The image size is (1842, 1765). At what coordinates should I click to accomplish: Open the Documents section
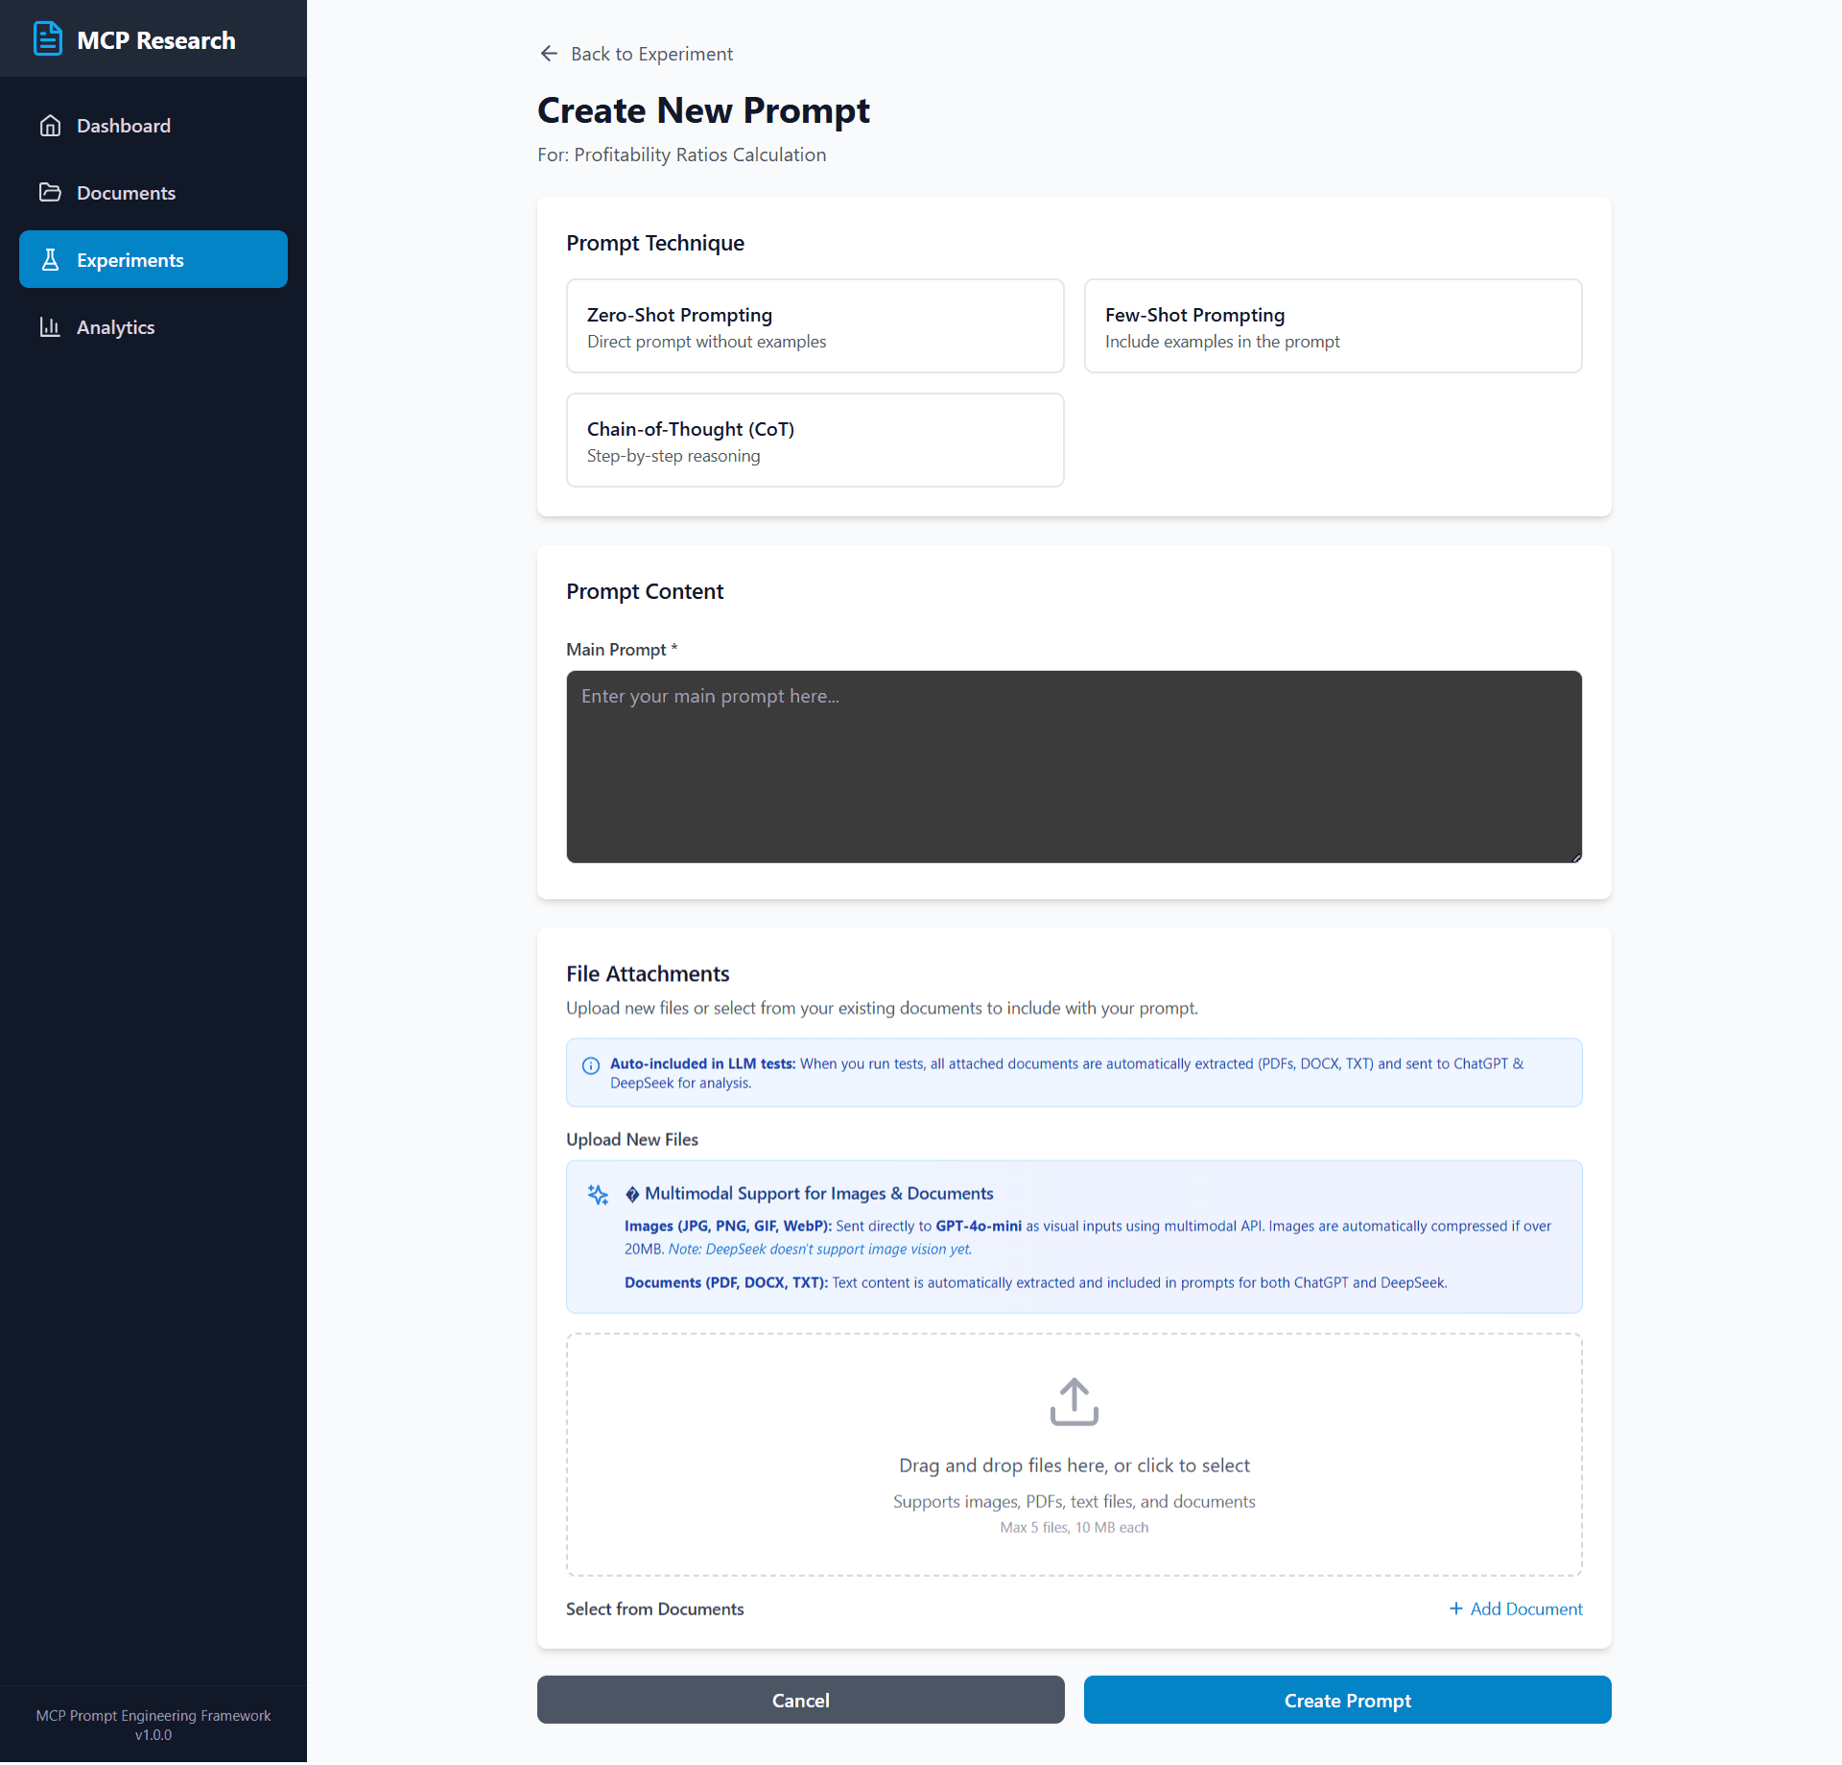[126, 193]
